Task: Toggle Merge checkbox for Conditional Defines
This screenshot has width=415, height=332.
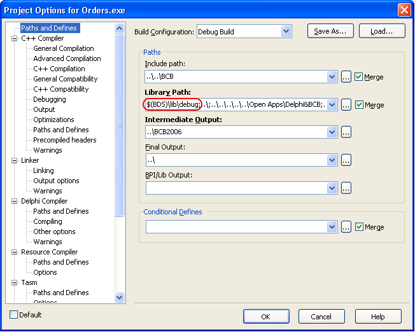Action: click(x=359, y=227)
